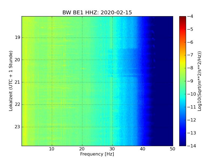
Task: Click the colorbar tick label −9
Action: click(x=190, y=81)
